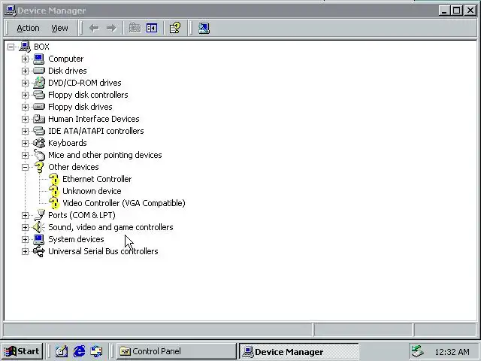This screenshot has height=361, width=481.
Task: Click the Up one level folder icon
Action: 135,29
